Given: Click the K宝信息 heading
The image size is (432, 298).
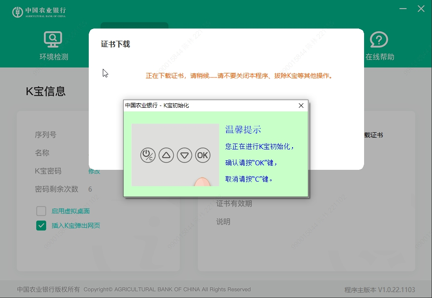Looking at the screenshot, I should coord(46,91).
